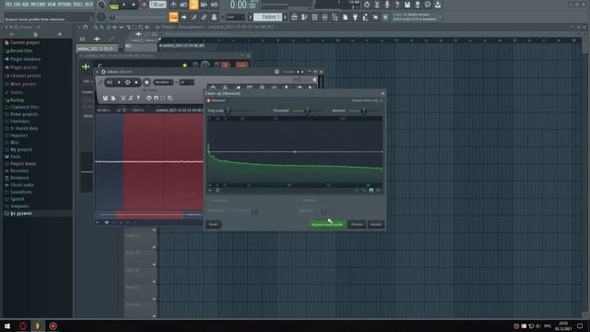Expand the Recorded folder in browser
Image resolution: width=590 pixels, height=332 pixels.
click(x=19, y=171)
